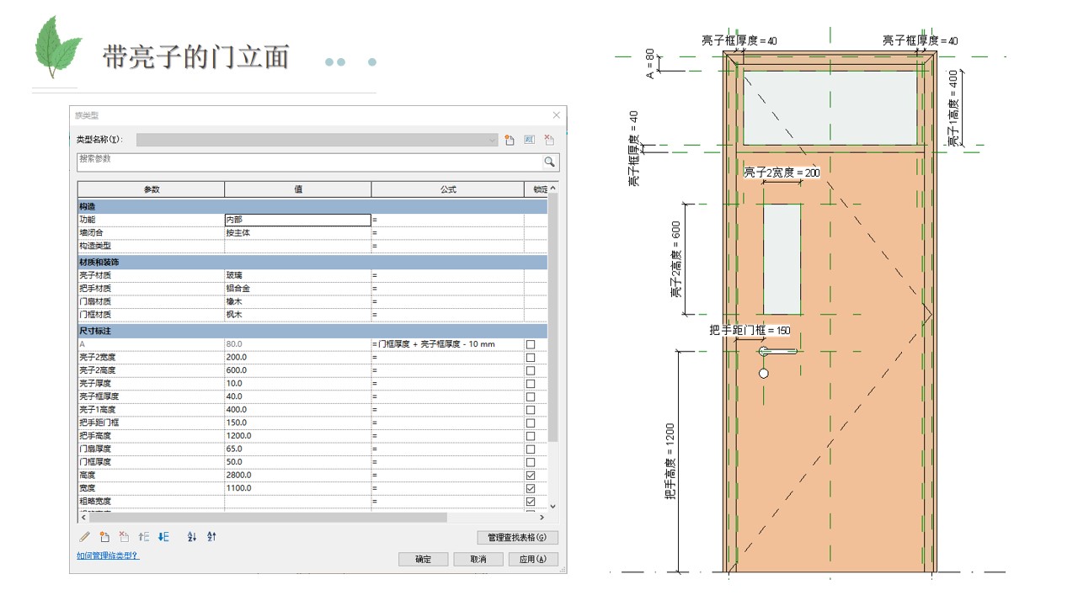This screenshot has height=606, width=1078.
Task: Toggle lock checkbox for 亮子厚度
Action: coord(531,384)
